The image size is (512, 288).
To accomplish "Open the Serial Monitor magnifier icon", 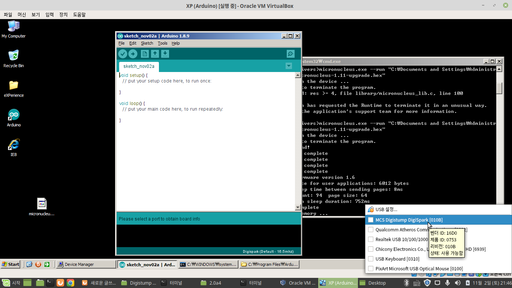I will (x=290, y=54).
